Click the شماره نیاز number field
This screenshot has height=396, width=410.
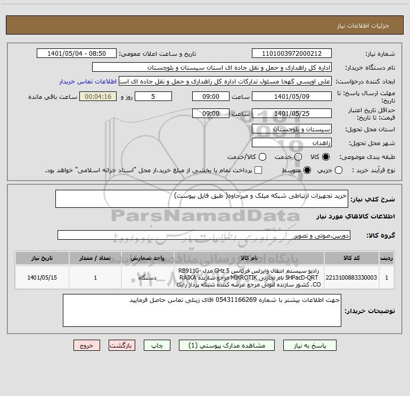pyautogui.click(x=292, y=54)
